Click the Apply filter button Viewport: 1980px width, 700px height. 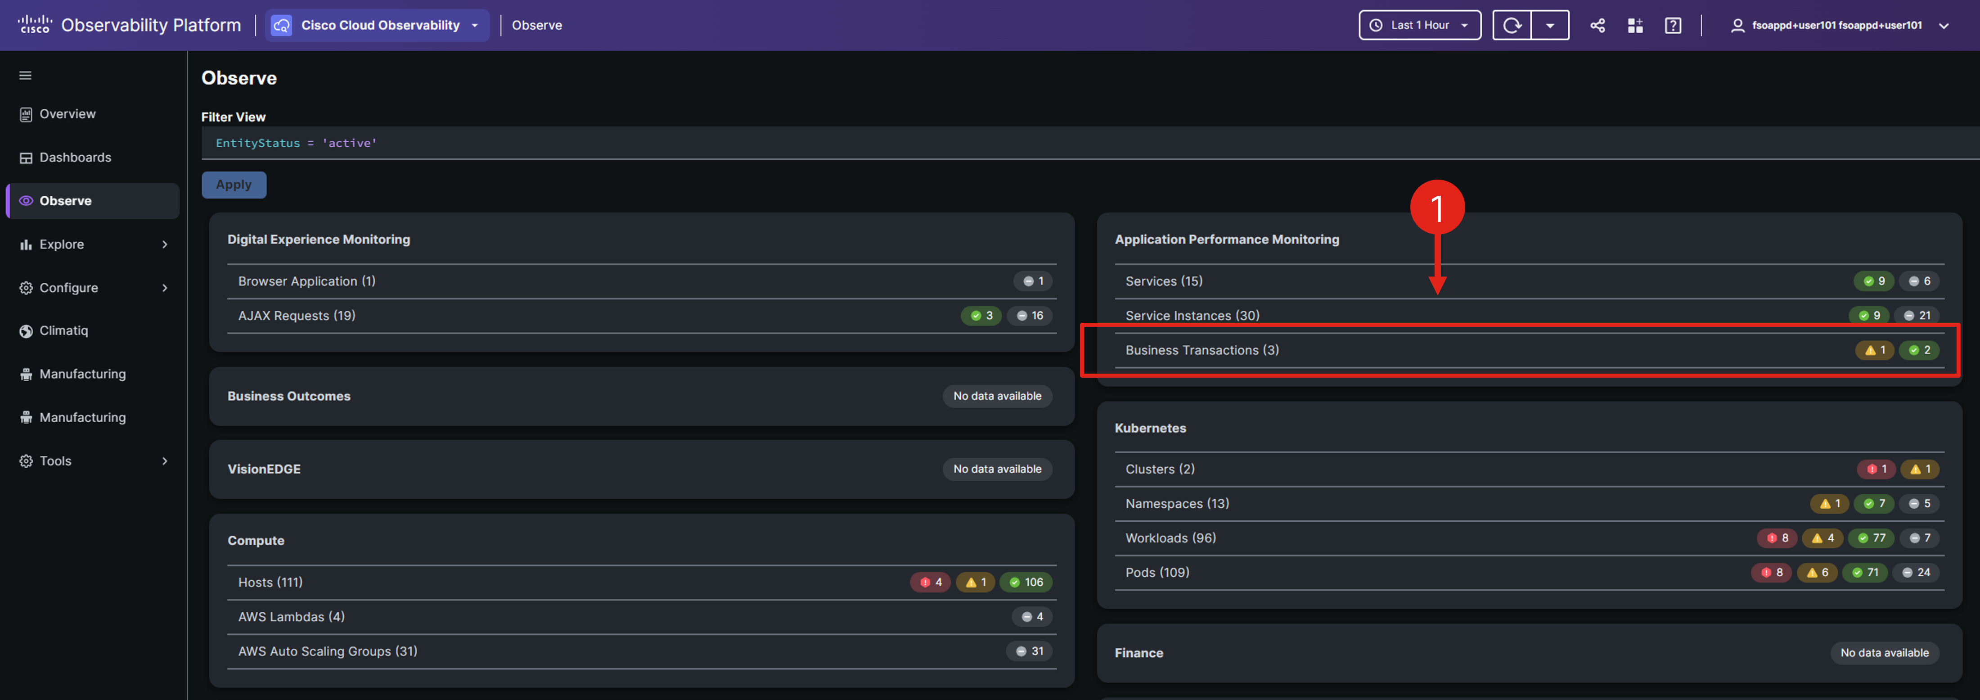coord(234,185)
